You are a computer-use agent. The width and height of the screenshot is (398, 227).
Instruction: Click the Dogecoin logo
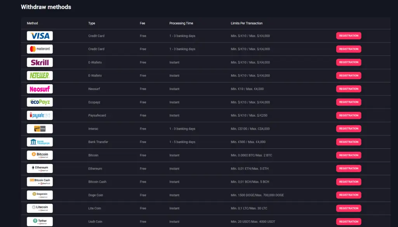coord(40,195)
